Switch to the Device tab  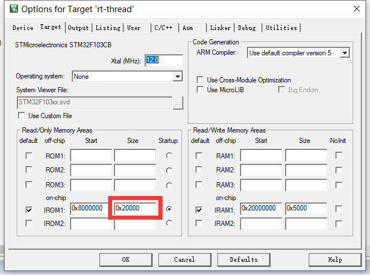(x=23, y=28)
